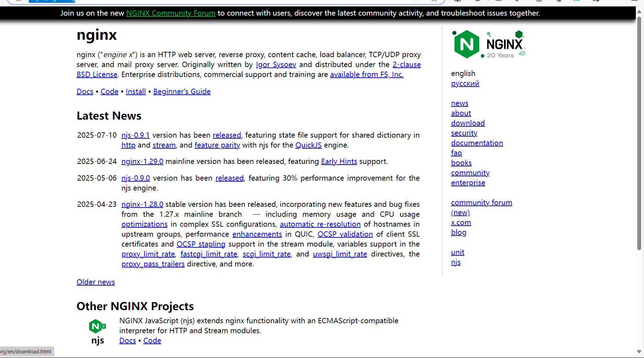This screenshot has width=644, height=358.
Task: Open the scgi_limit_rate directive link
Action: click(x=267, y=254)
